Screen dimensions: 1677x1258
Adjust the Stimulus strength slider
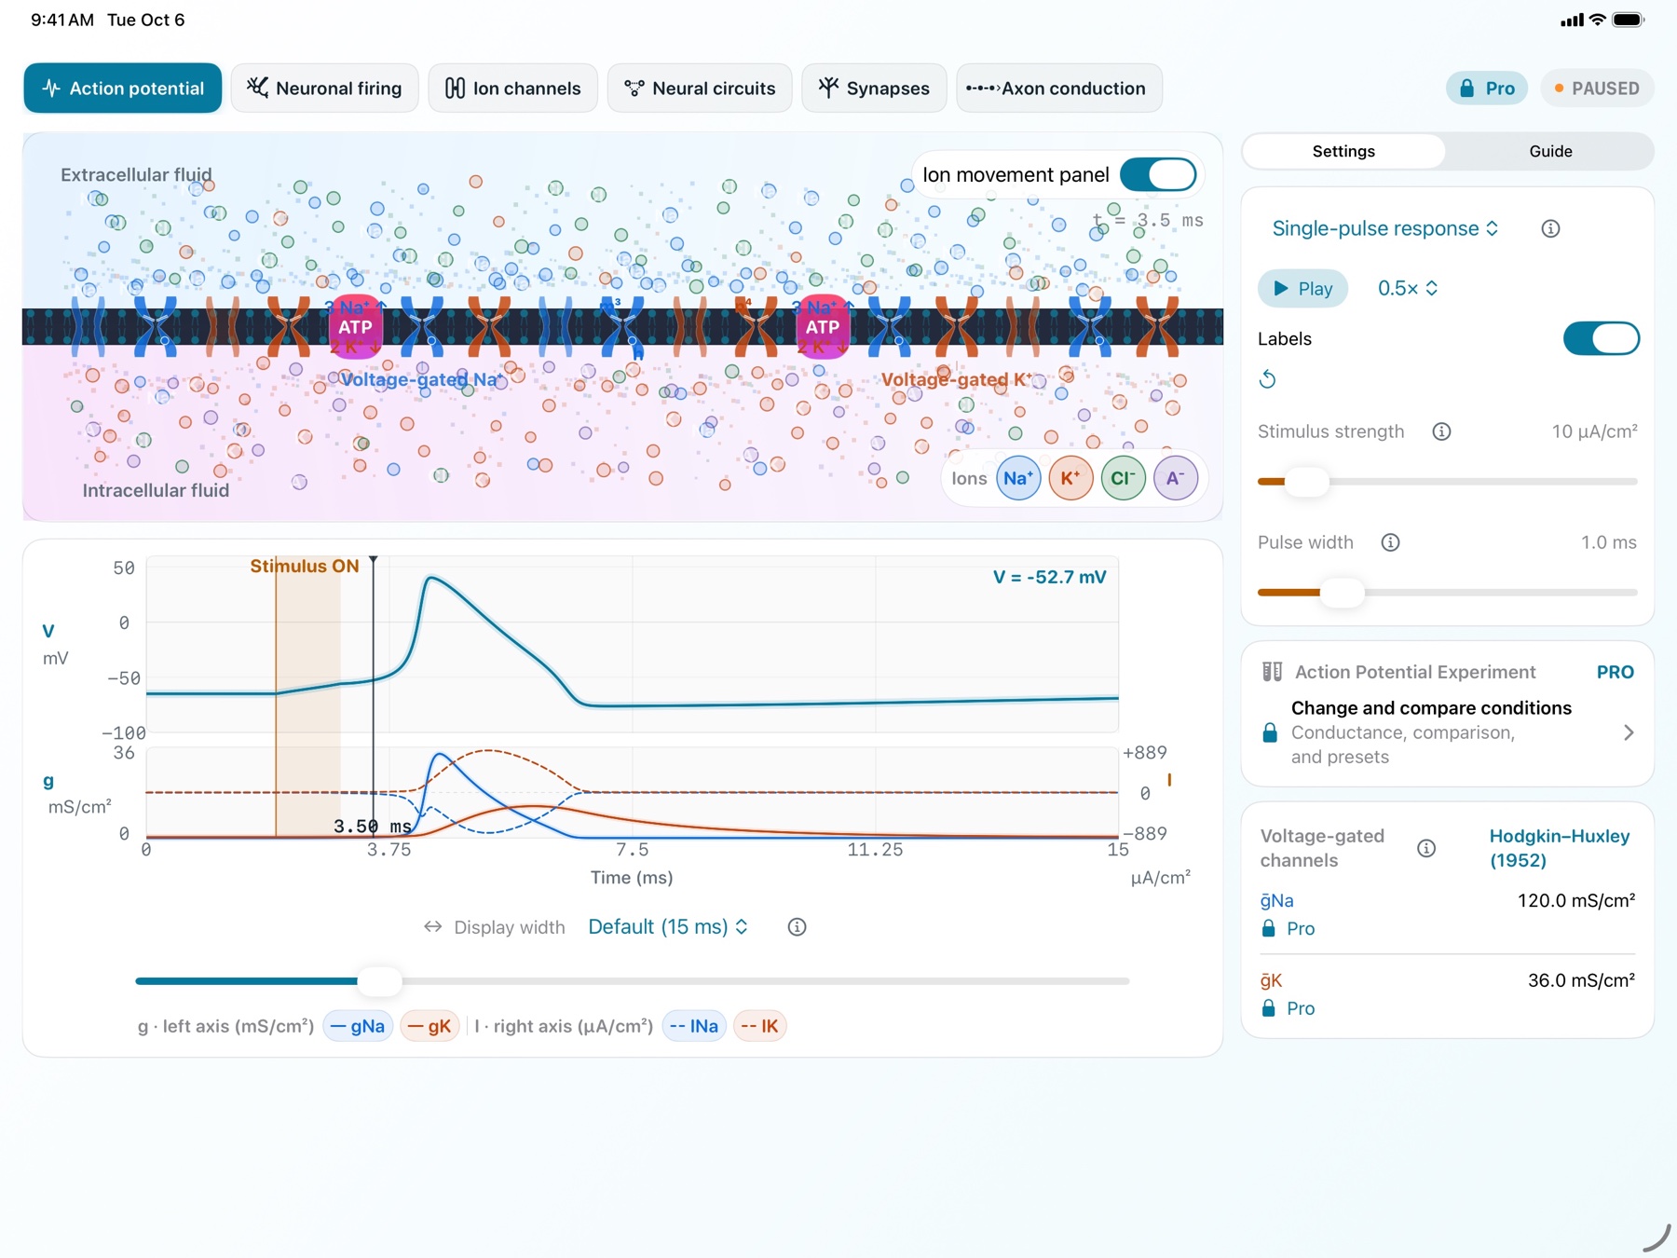pos(1307,482)
